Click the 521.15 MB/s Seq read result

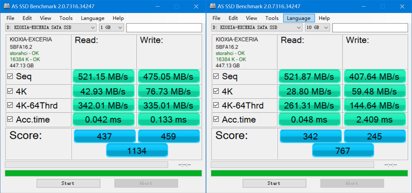click(103, 77)
